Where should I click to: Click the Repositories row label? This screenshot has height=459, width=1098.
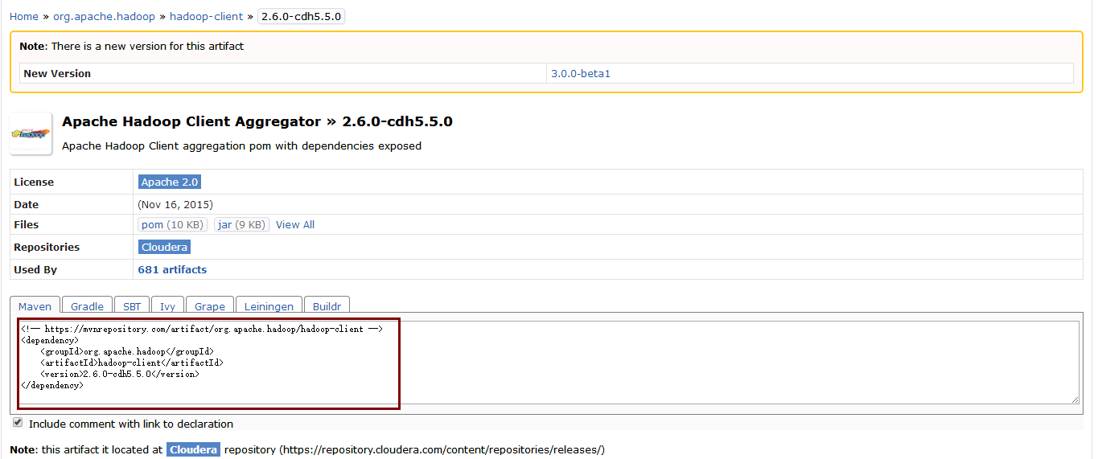(47, 247)
